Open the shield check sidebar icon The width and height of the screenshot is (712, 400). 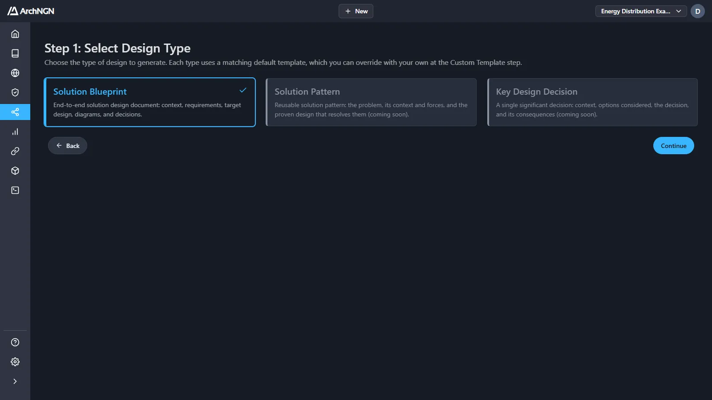15,92
